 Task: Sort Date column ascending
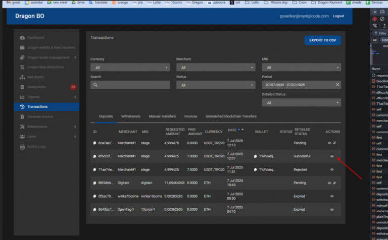(239, 130)
